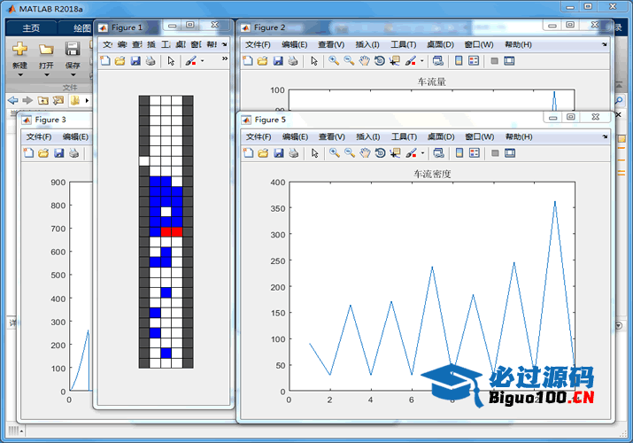Select Zoom In tool in Figure 2
This screenshot has width=633, height=443.
coord(334,61)
